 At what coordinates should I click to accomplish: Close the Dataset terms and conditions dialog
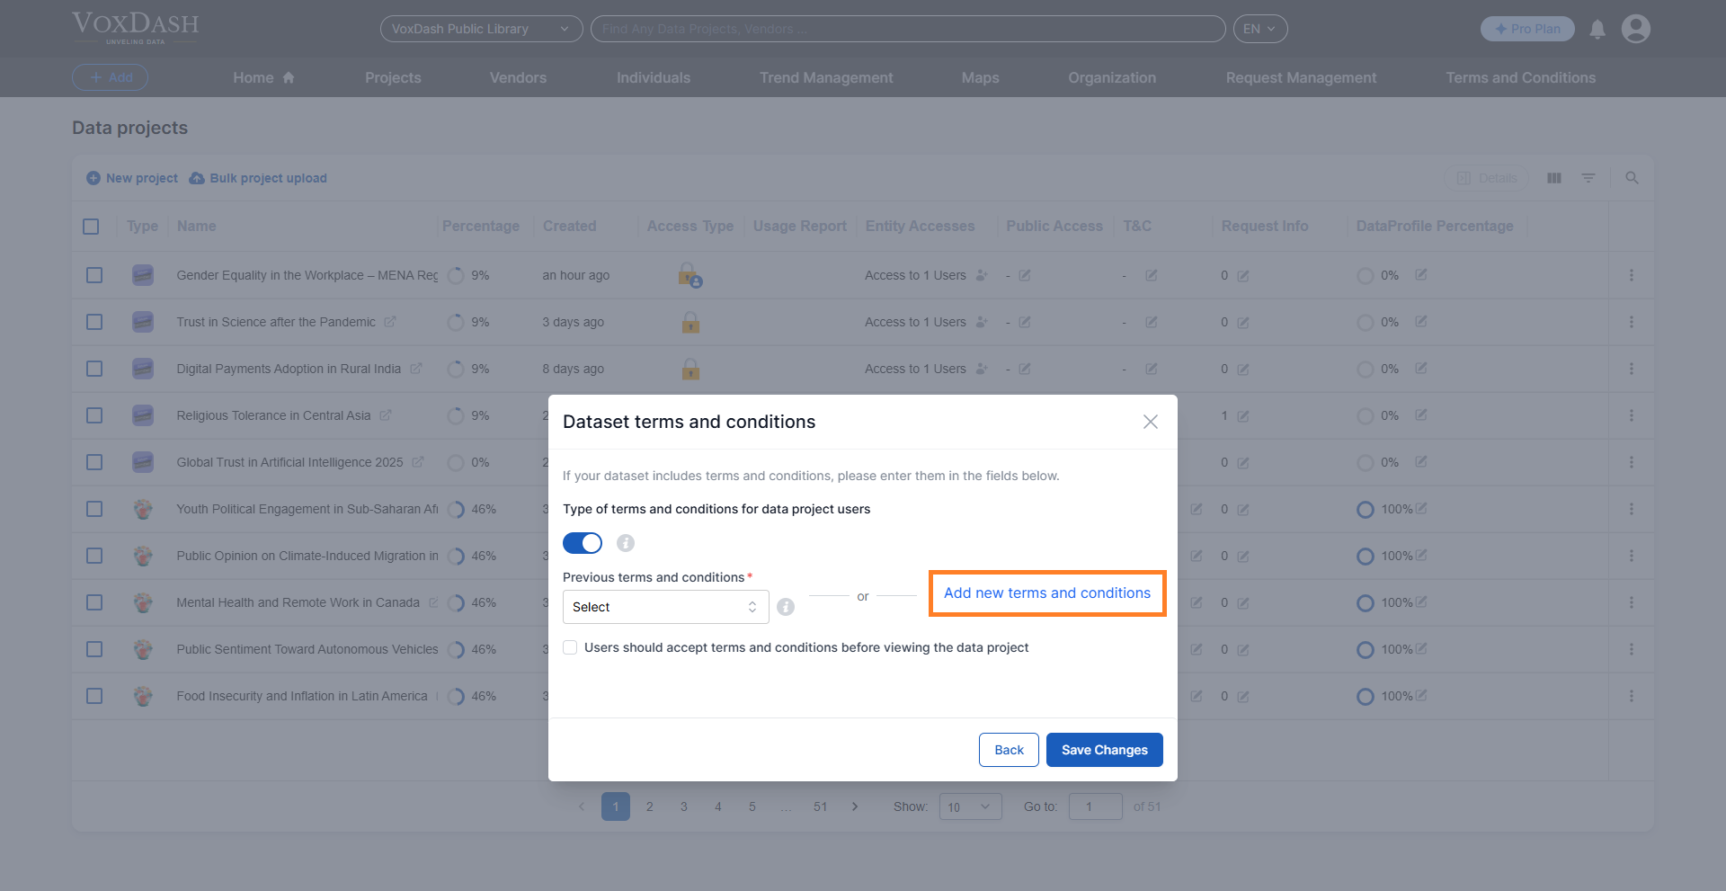(1150, 422)
